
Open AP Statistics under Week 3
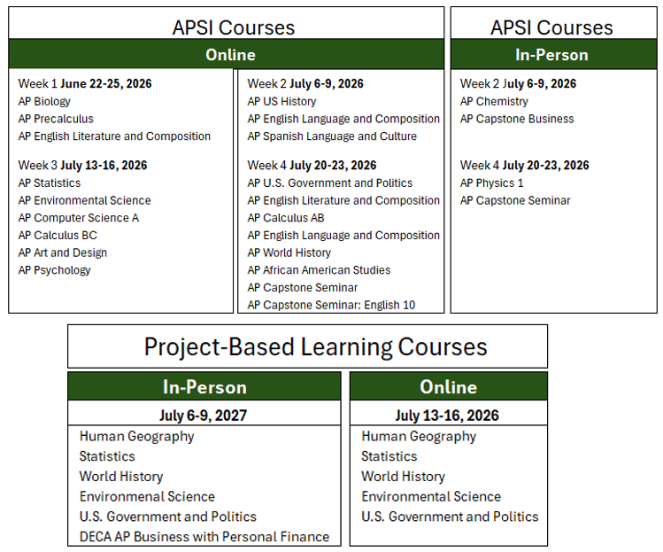[x=50, y=183]
